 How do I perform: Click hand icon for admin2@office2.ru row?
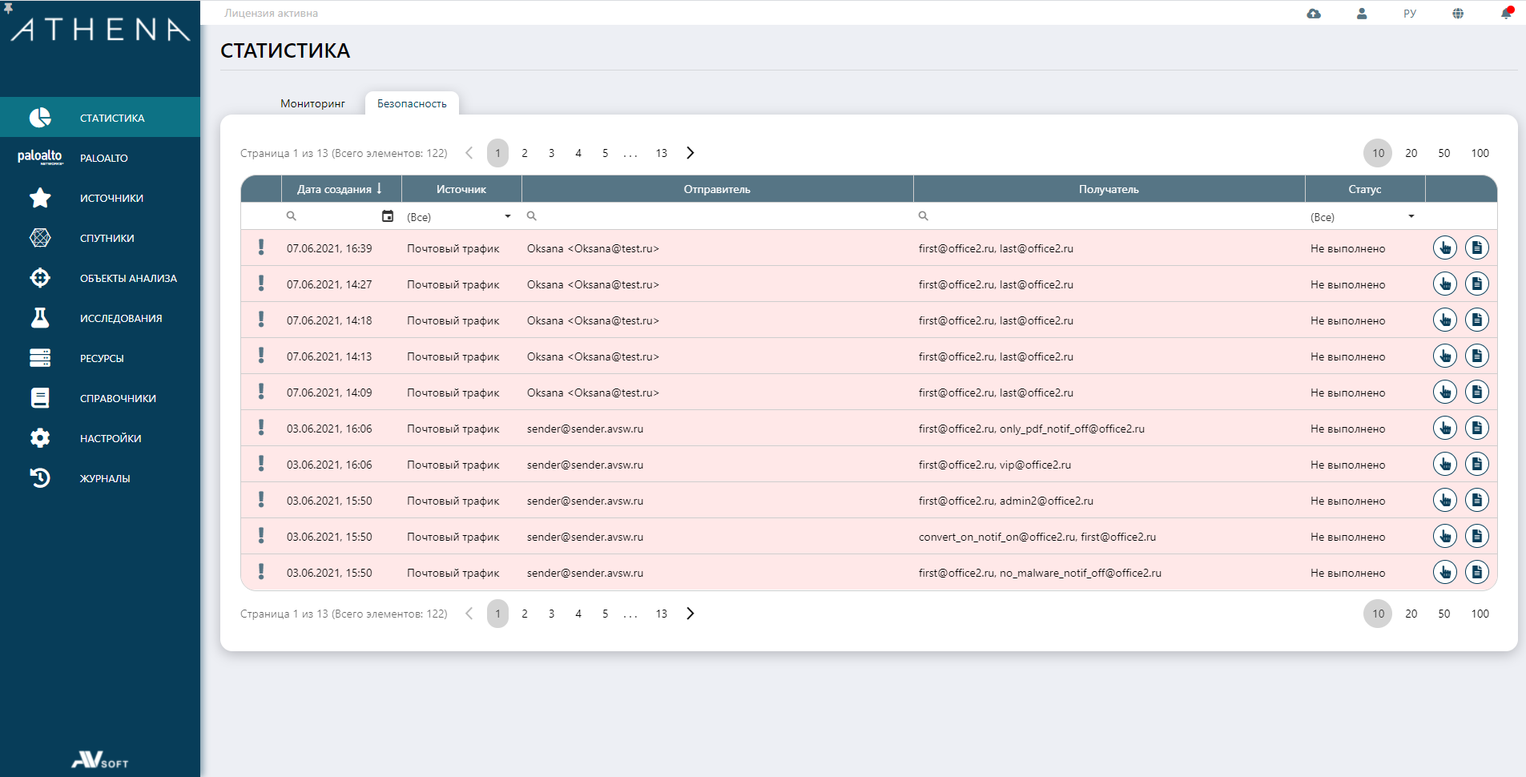1445,501
